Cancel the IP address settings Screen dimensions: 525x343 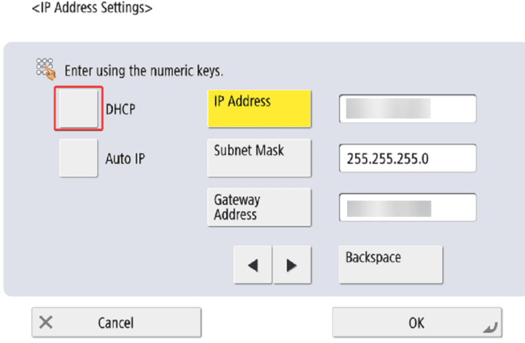(x=116, y=323)
